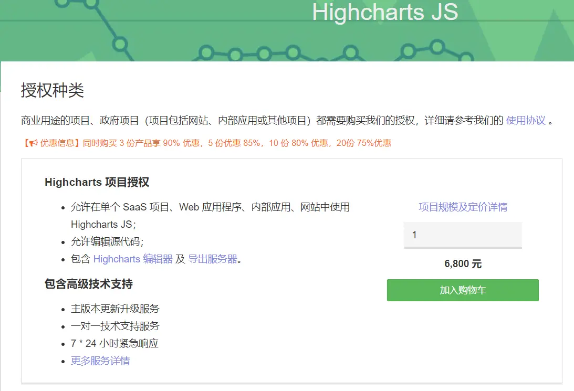This screenshot has height=391, width=574.
Task: Click the 包含高级技术支持 heading
Action: coord(89,284)
